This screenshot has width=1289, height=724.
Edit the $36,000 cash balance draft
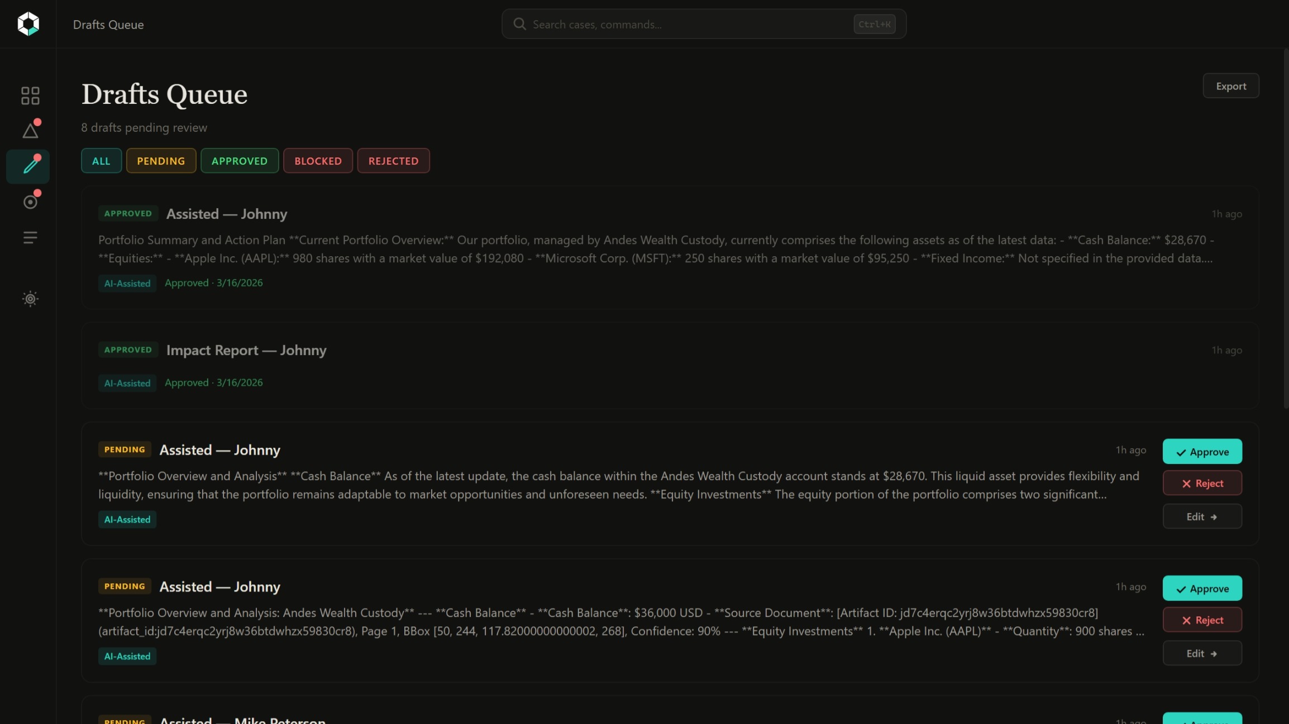pos(1202,654)
